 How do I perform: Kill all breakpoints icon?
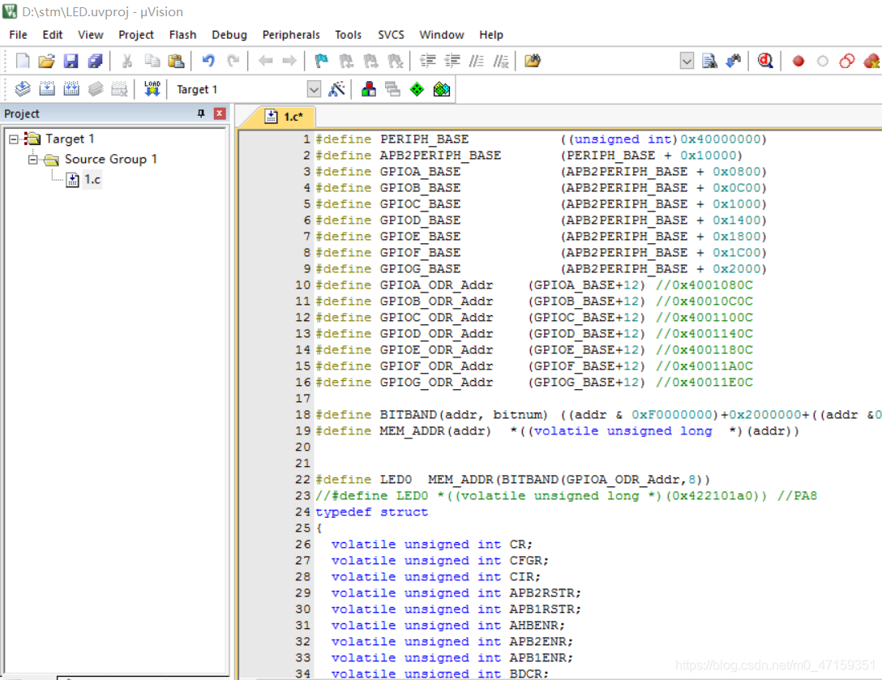click(871, 61)
